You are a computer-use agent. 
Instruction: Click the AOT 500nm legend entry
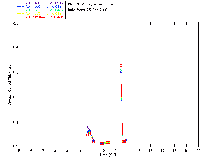point(40,6)
